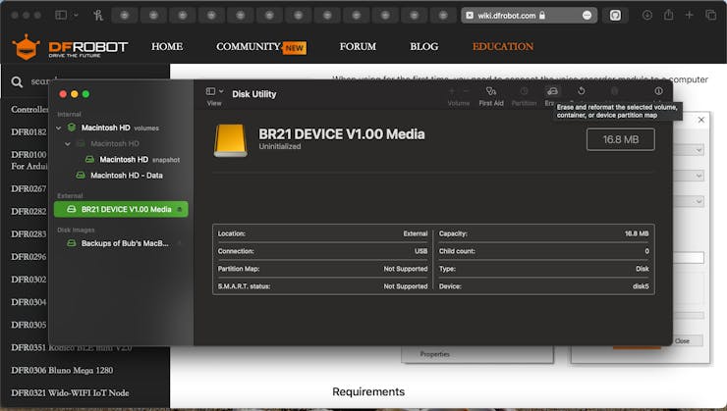Click the Partition toolbar icon

click(524, 91)
